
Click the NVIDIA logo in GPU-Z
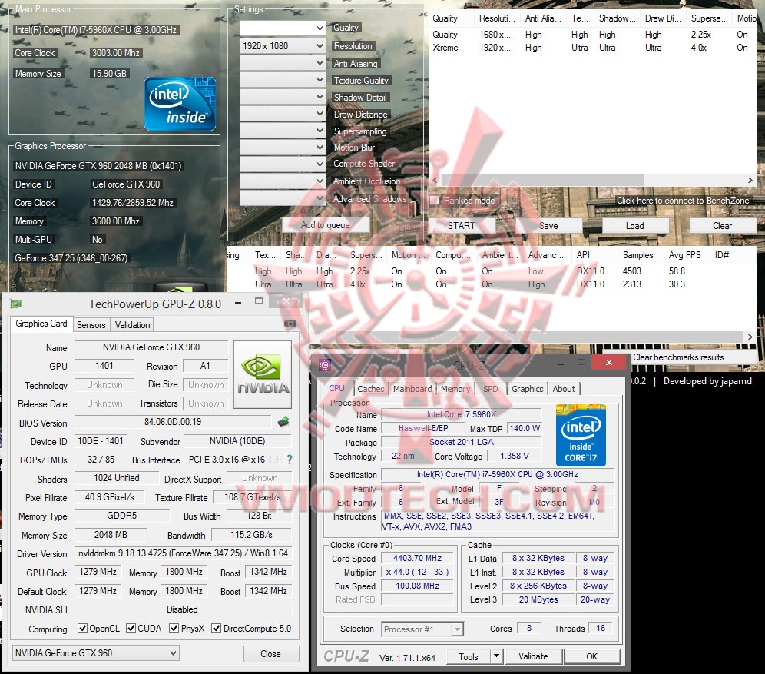point(263,375)
